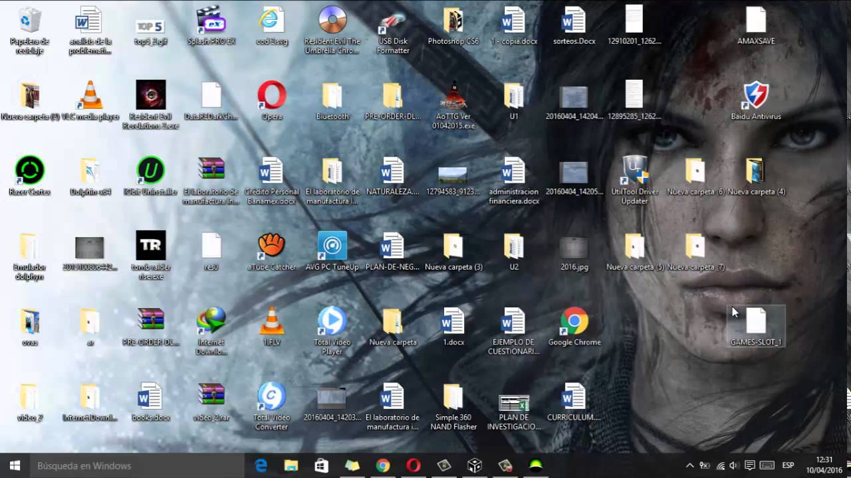
Task: Open the aTube Catcher shortcut
Action: pyautogui.click(x=272, y=252)
